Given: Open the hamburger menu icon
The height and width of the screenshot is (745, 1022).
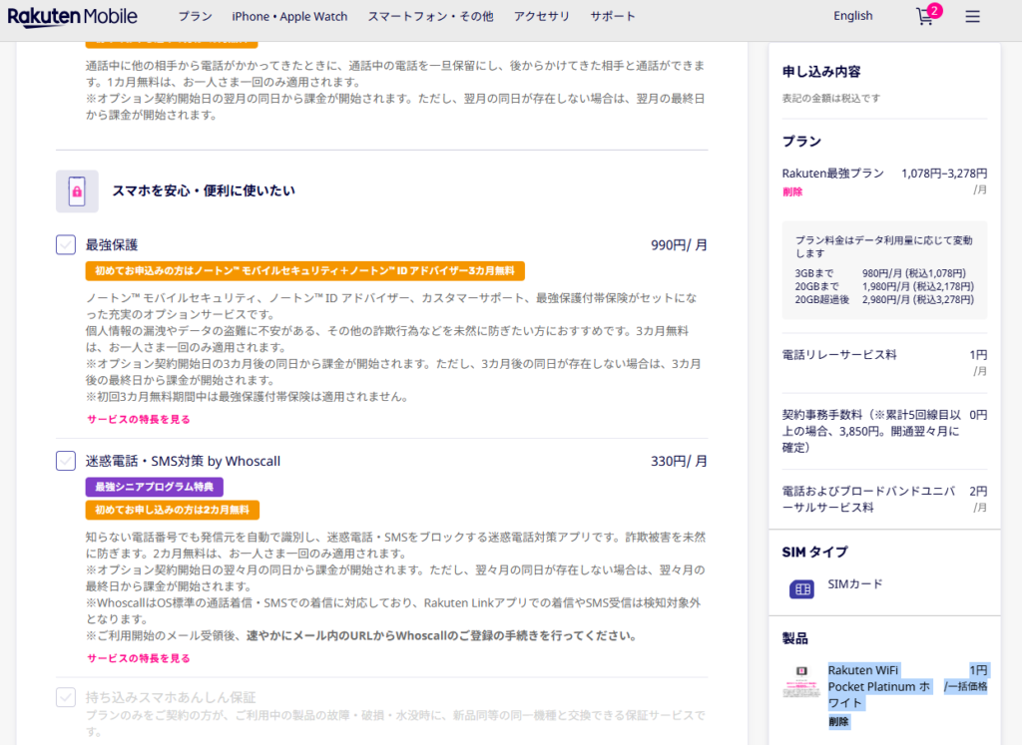Looking at the screenshot, I should 972,17.
